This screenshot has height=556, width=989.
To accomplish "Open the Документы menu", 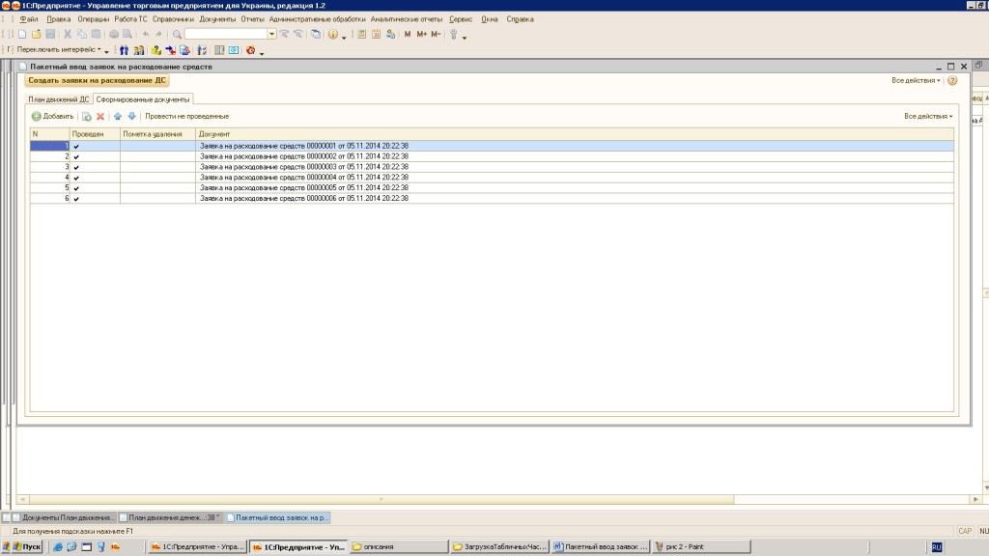I will pyautogui.click(x=217, y=19).
